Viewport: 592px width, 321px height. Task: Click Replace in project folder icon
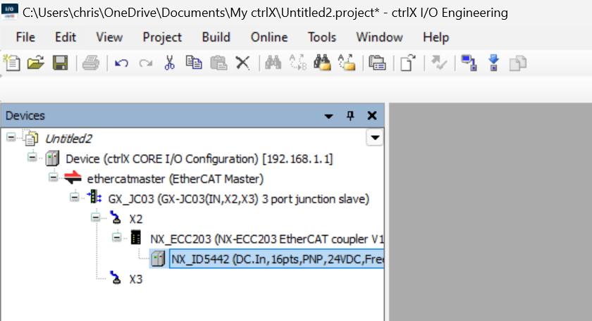point(347,63)
